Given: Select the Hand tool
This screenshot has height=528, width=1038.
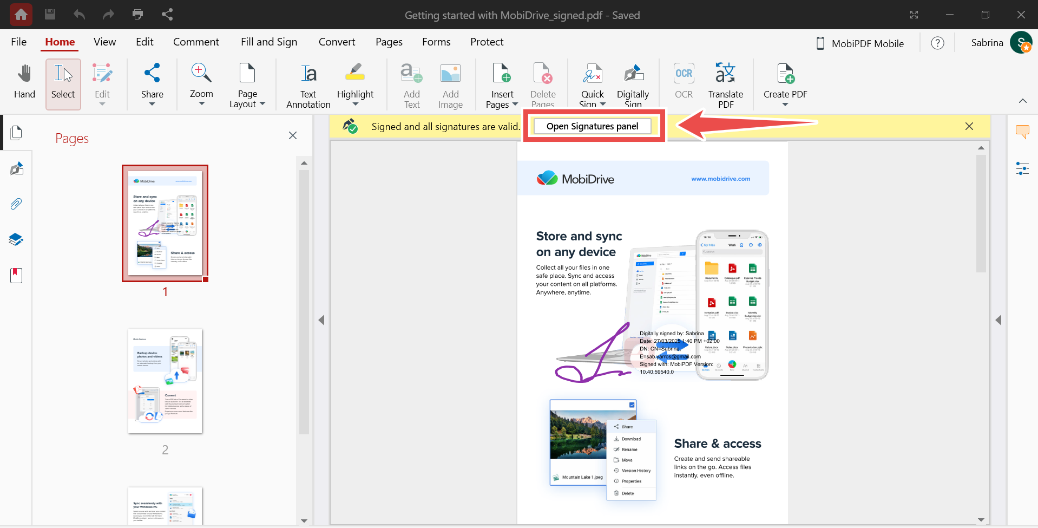Looking at the screenshot, I should (24, 83).
